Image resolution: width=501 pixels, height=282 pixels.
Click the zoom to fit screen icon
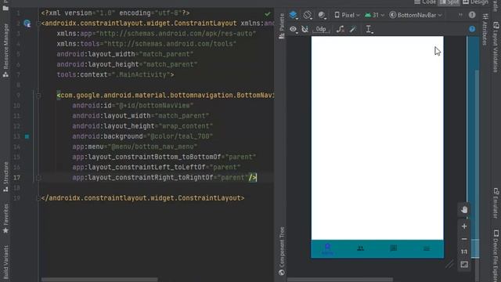pyautogui.click(x=464, y=265)
